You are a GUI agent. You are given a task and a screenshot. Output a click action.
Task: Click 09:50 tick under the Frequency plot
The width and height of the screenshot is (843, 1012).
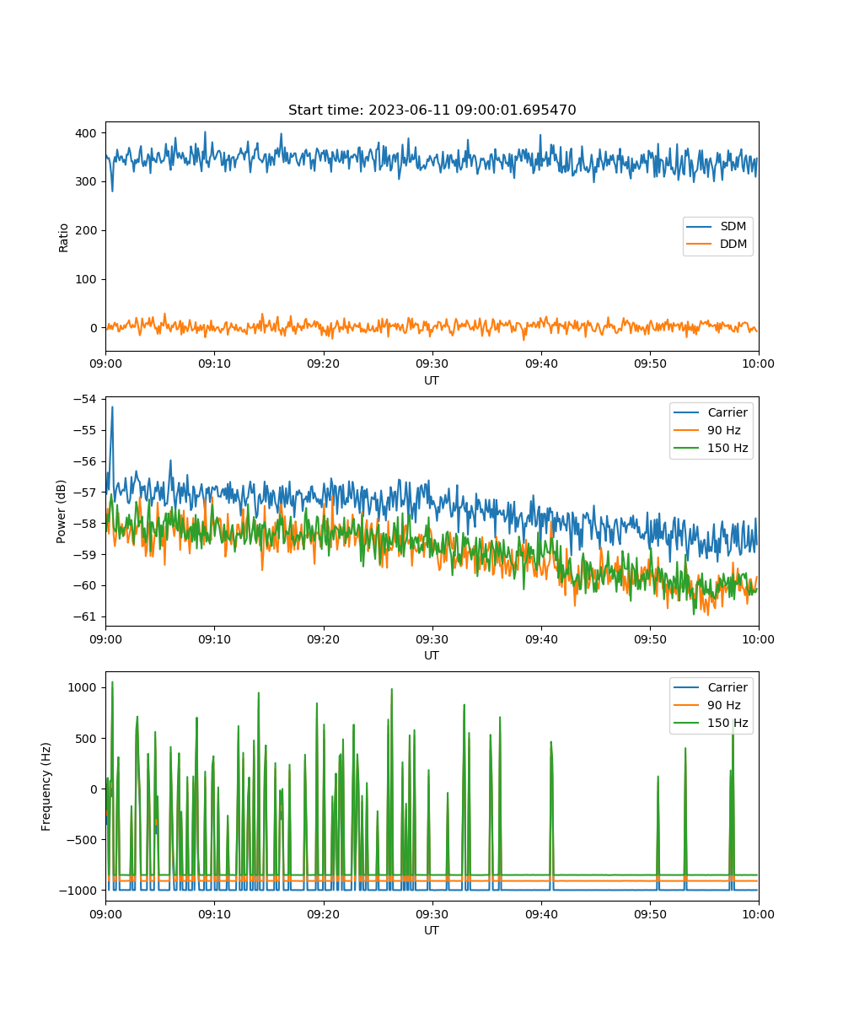tap(649, 913)
